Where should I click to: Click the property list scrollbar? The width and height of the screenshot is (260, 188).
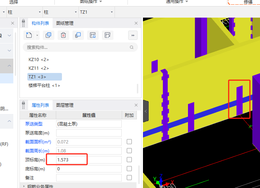139,175
